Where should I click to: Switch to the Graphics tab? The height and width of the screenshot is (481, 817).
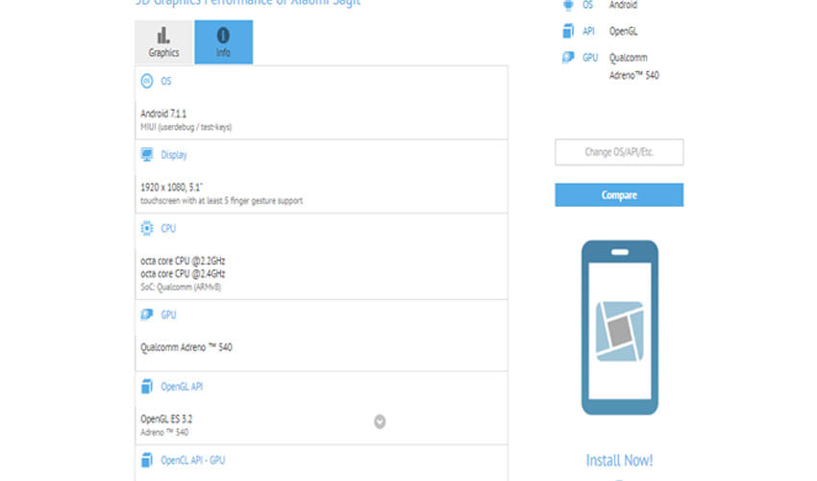tap(163, 42)
